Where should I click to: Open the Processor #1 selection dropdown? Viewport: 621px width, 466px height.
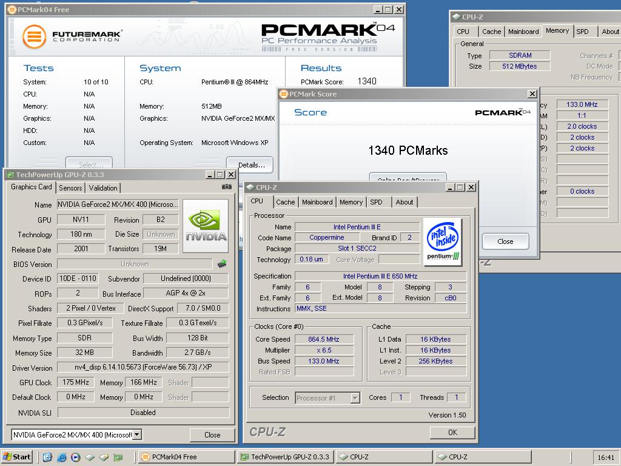[355, 397]
